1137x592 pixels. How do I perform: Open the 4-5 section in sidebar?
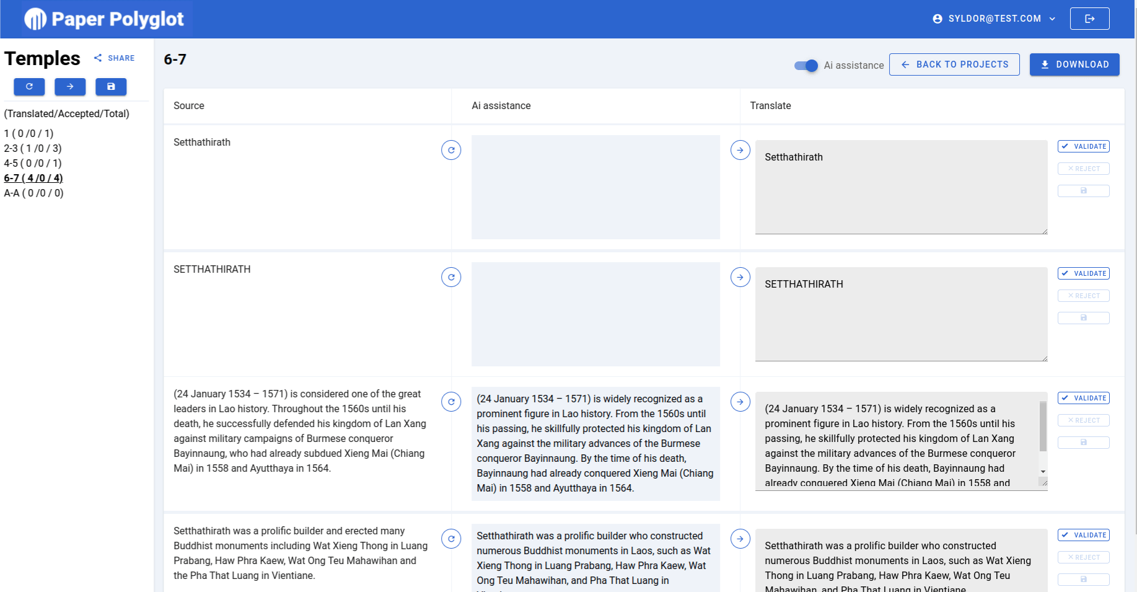33,163
